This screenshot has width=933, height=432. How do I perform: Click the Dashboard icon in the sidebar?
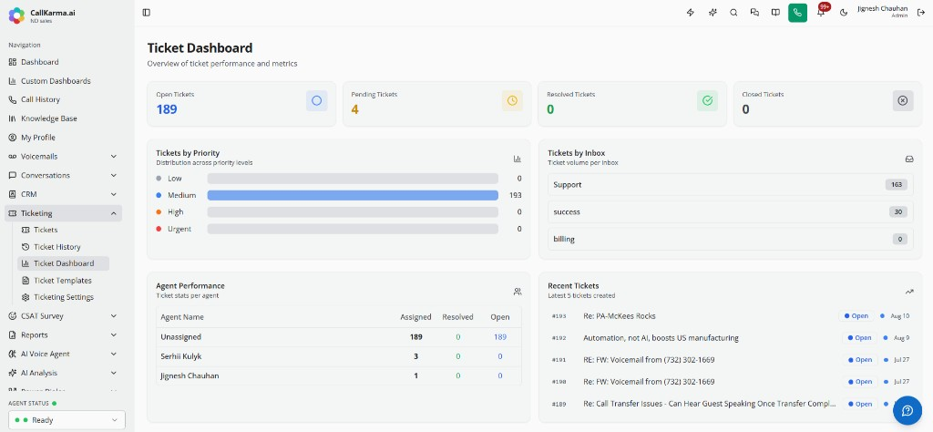pyautogui.click(x=13, y=62)
